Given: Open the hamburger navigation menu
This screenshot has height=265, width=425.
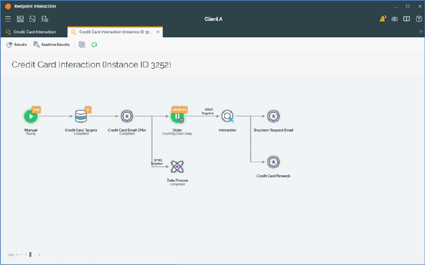Looking at the screenshot, I should [8, 19].
